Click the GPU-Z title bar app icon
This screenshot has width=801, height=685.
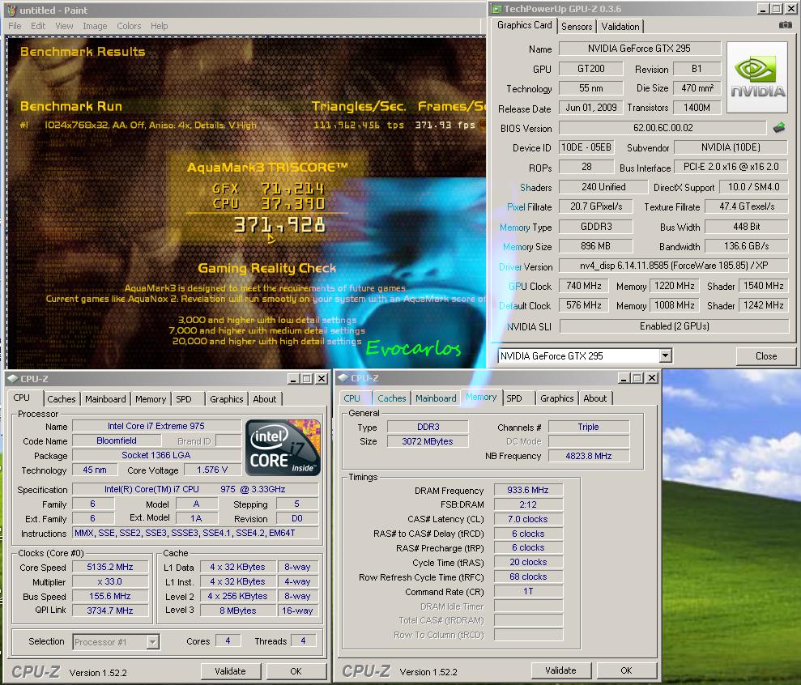pos(496,9)
